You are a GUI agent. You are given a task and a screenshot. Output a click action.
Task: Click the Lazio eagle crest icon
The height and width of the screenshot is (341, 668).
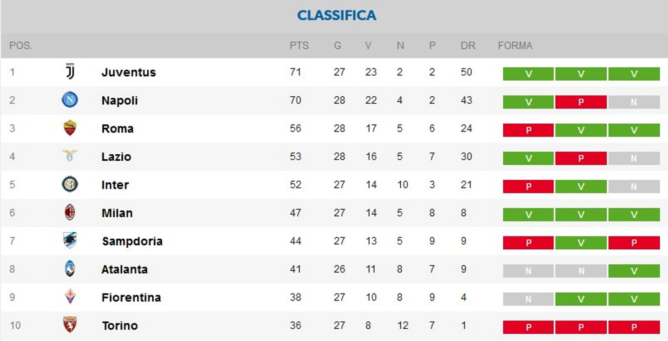(x=70, y=156)
